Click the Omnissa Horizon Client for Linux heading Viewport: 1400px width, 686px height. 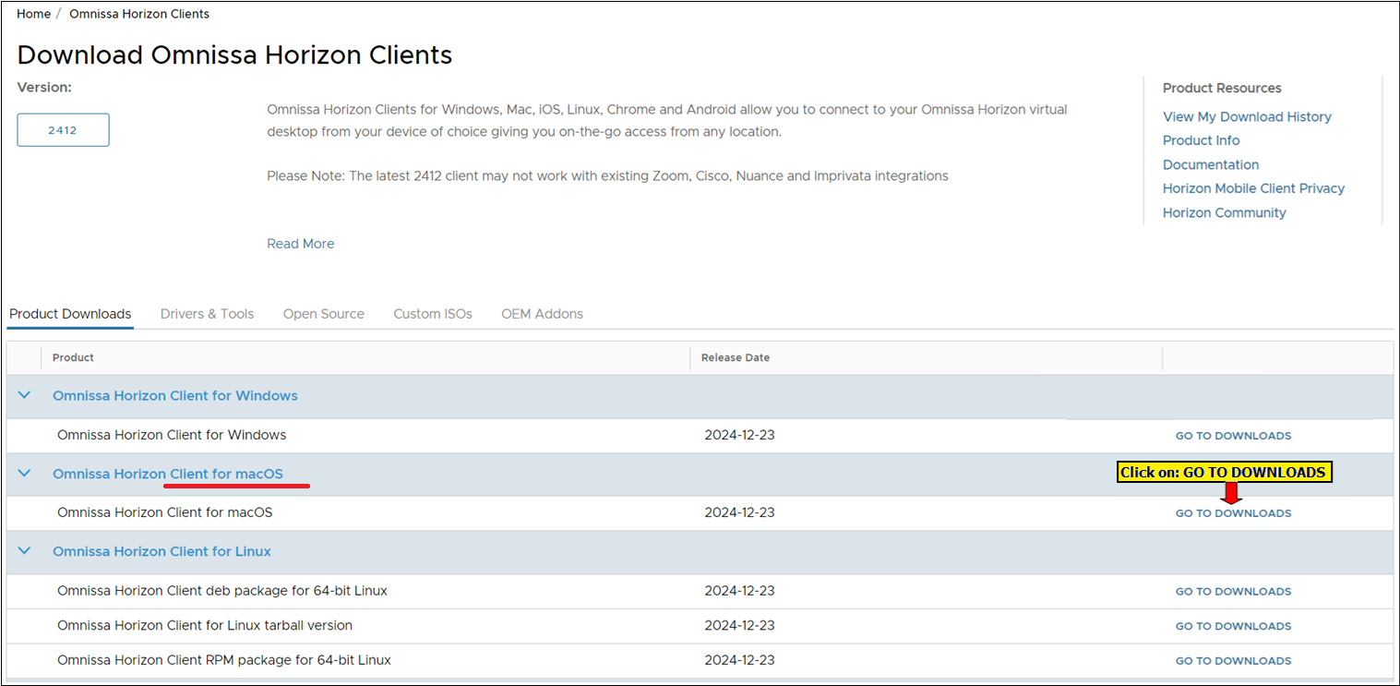click(162, 551)
